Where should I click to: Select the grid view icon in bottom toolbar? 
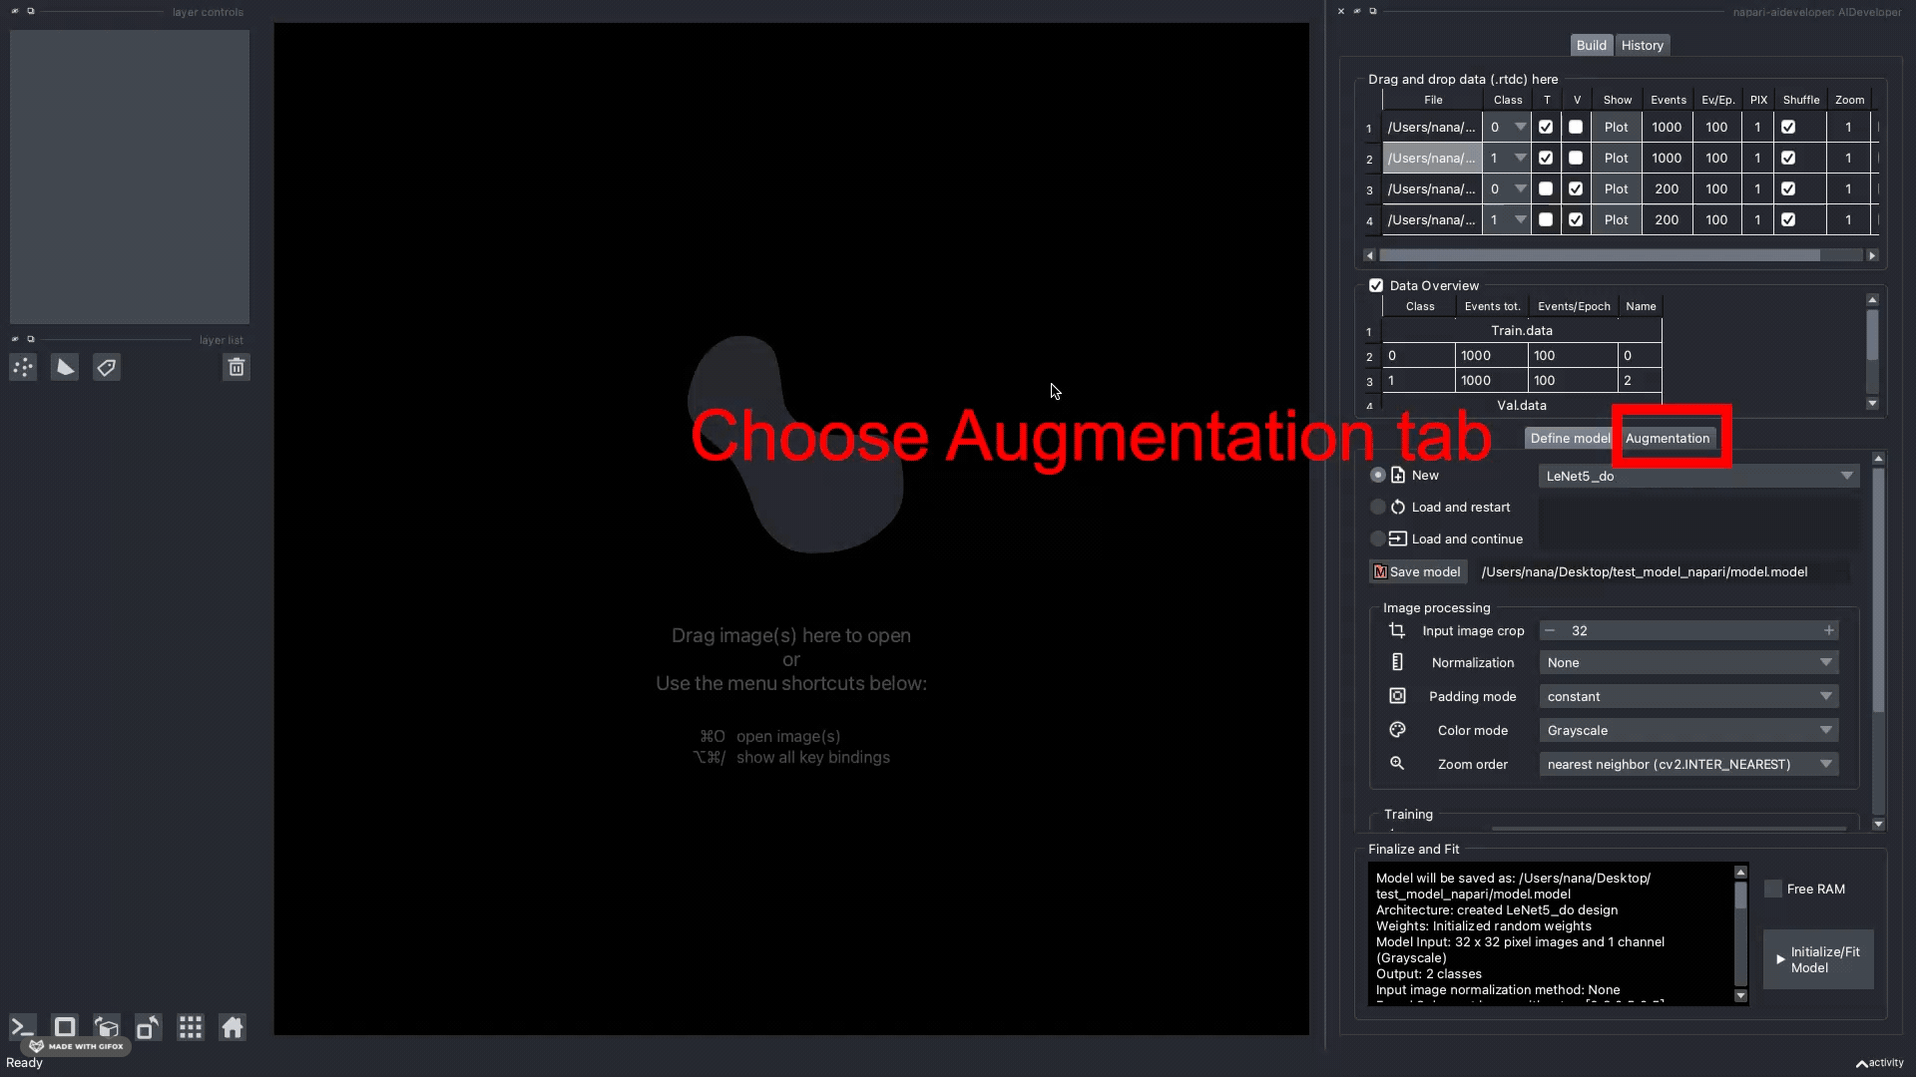coord(190,1027)
